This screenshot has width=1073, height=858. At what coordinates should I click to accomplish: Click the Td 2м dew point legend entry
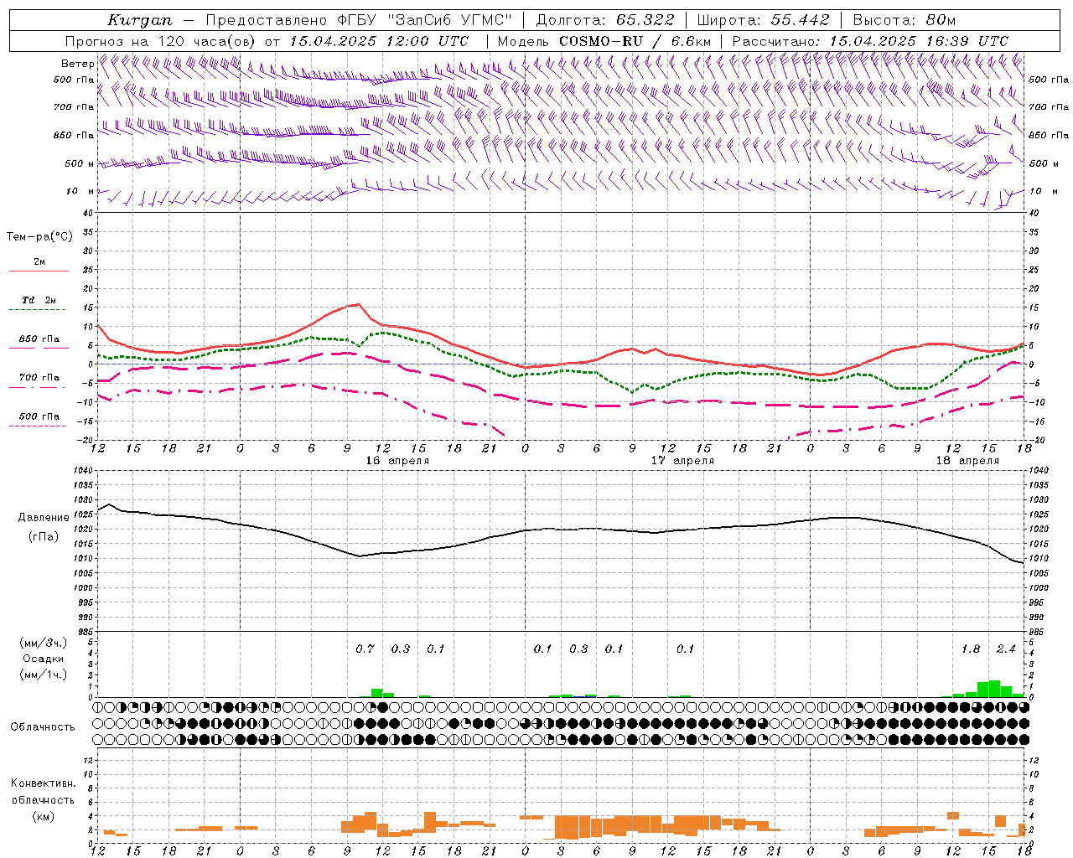pos(39,300)
